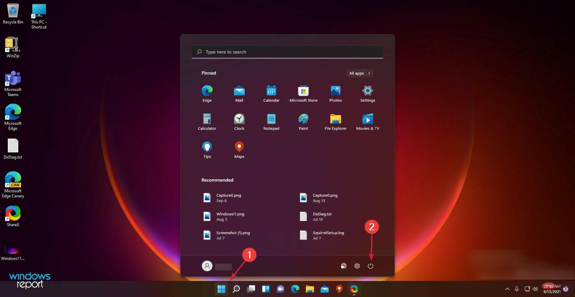Open Capture0.png from Sep 6

pos(223,198)
